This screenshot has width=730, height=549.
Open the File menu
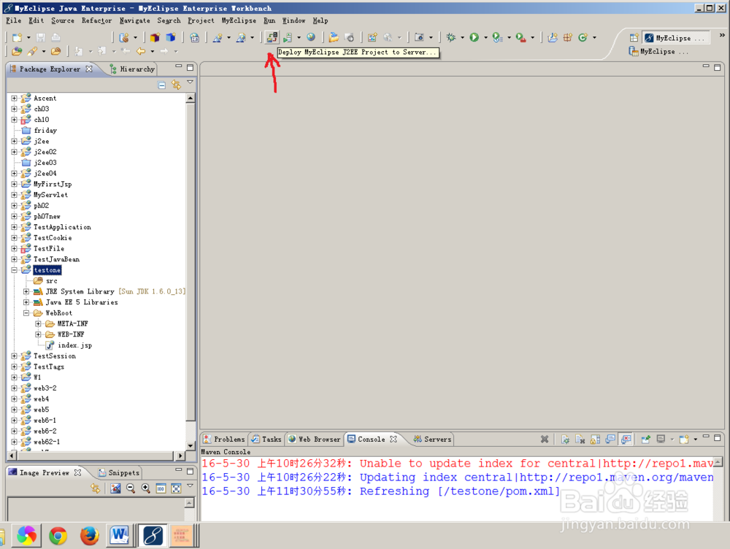click(13, 20)
